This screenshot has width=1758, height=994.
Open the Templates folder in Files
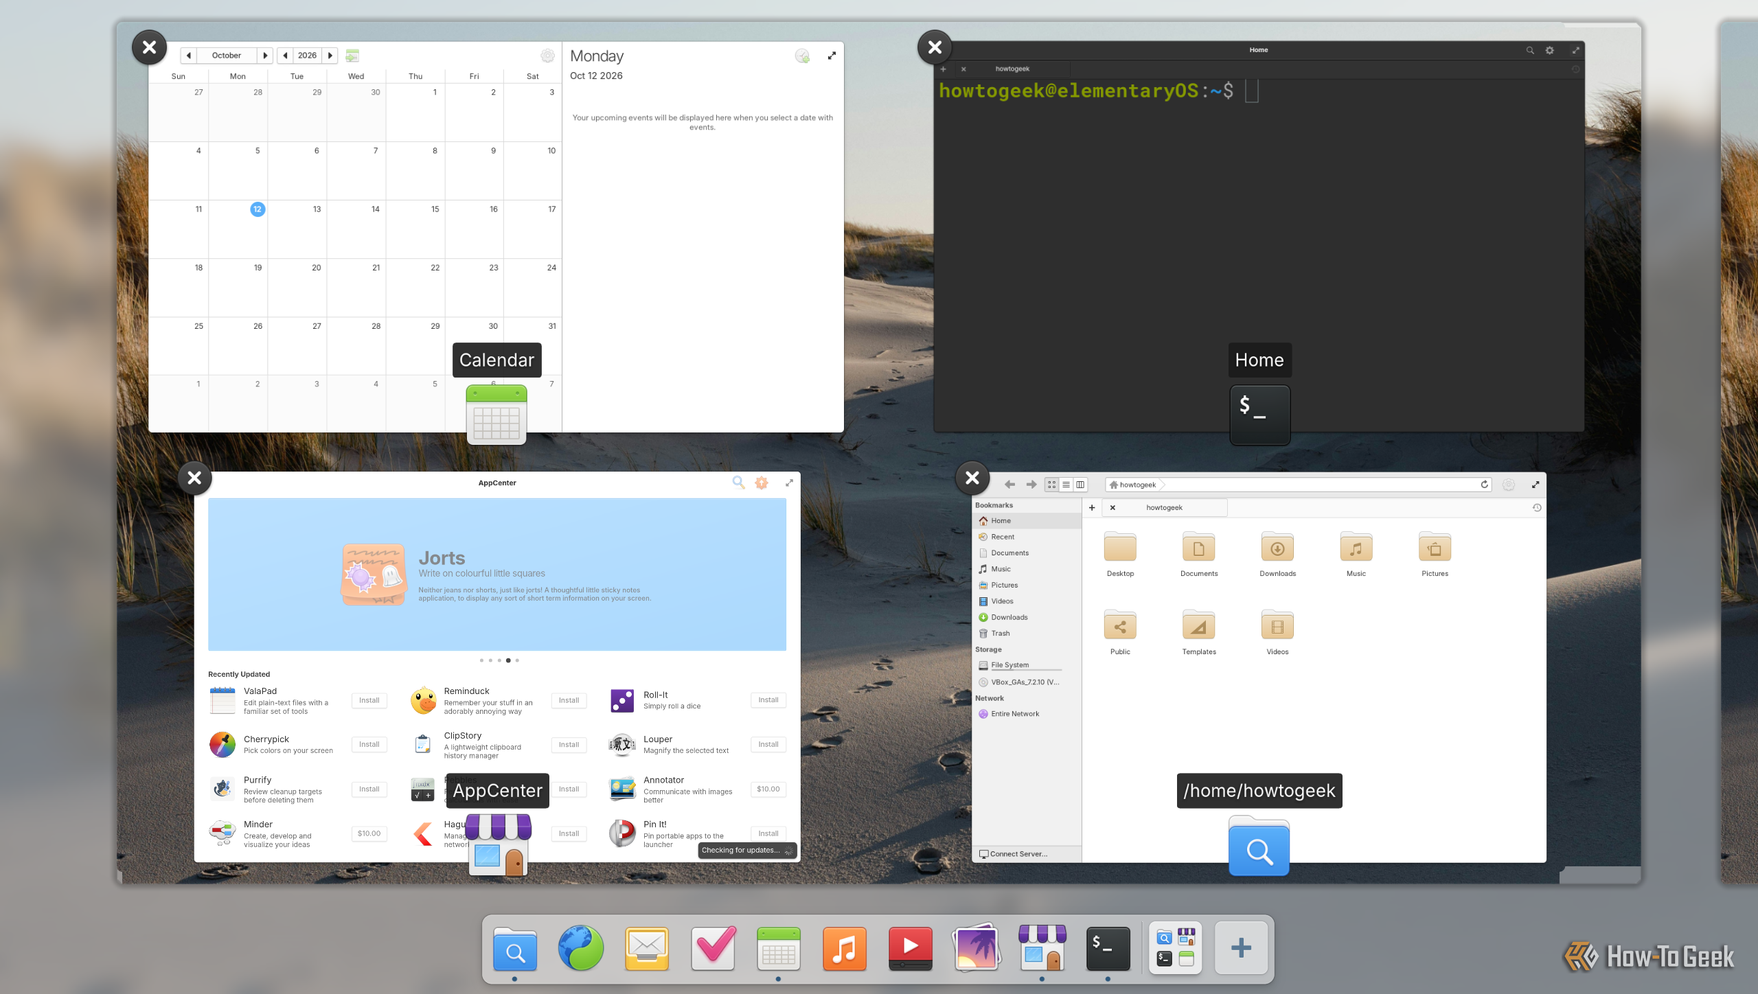click(x=1198, y=633)
